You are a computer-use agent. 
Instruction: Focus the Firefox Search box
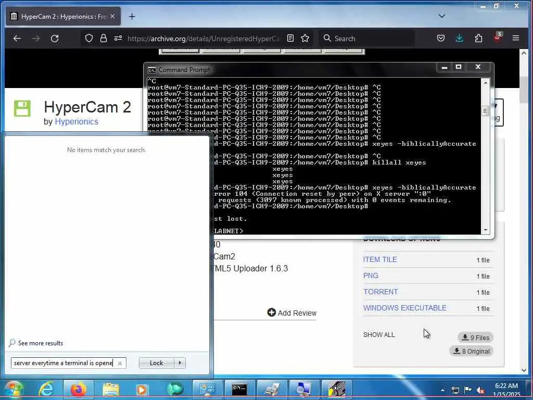pyautogui.click(x=367, y=39)
